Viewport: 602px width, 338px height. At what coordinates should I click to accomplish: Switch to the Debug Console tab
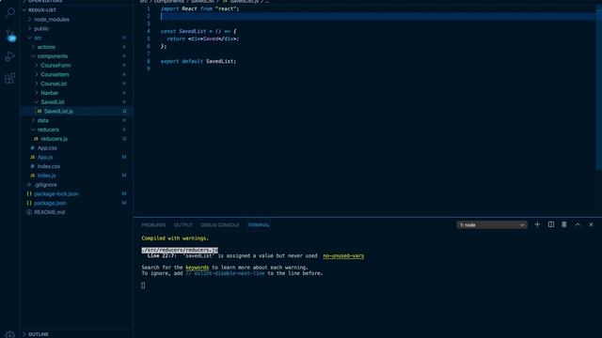coord(219,225)
